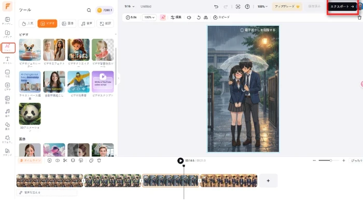The width and height of the screenshot is (363, 207).
Task: Open the Video sidebar panel icon
Action: (7, 86)
